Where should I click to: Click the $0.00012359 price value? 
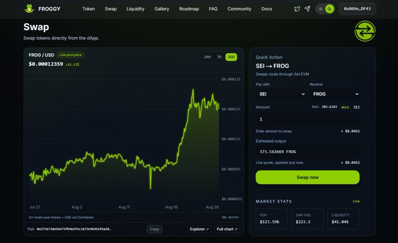coord(46,64)
